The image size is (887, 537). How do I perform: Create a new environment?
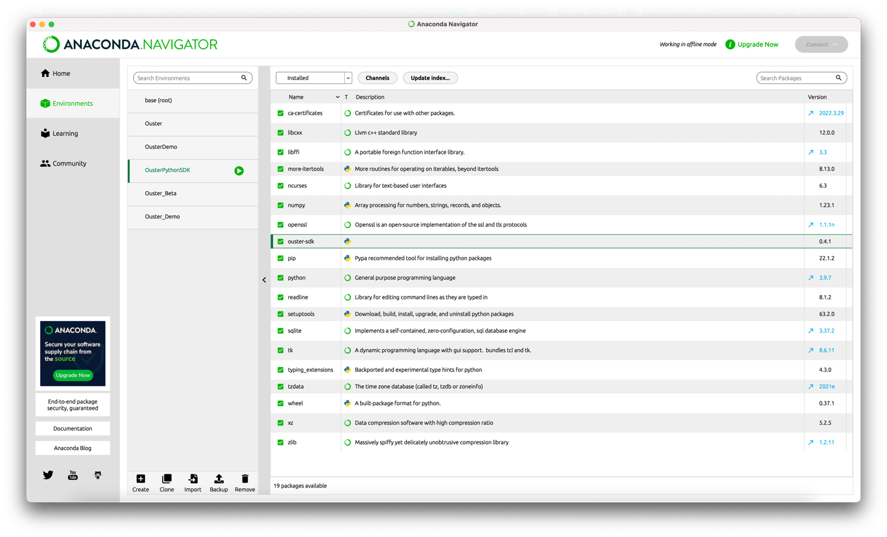coord(141,483)
